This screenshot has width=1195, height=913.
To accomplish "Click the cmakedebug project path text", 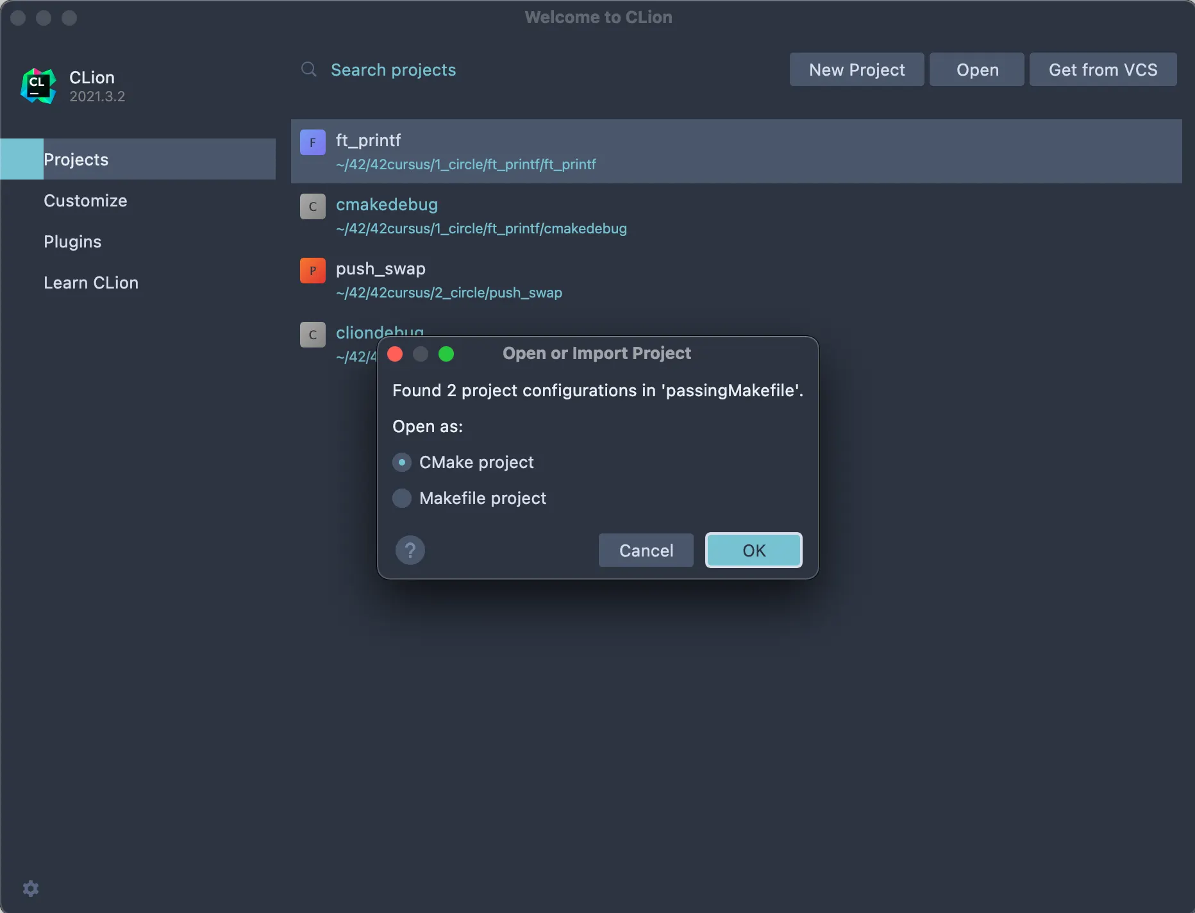I will [481, 228].
